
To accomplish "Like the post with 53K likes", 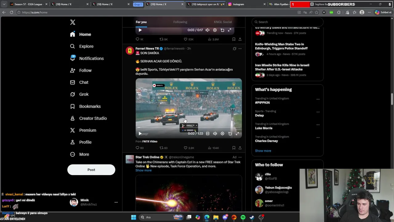I will coord(188,39).
